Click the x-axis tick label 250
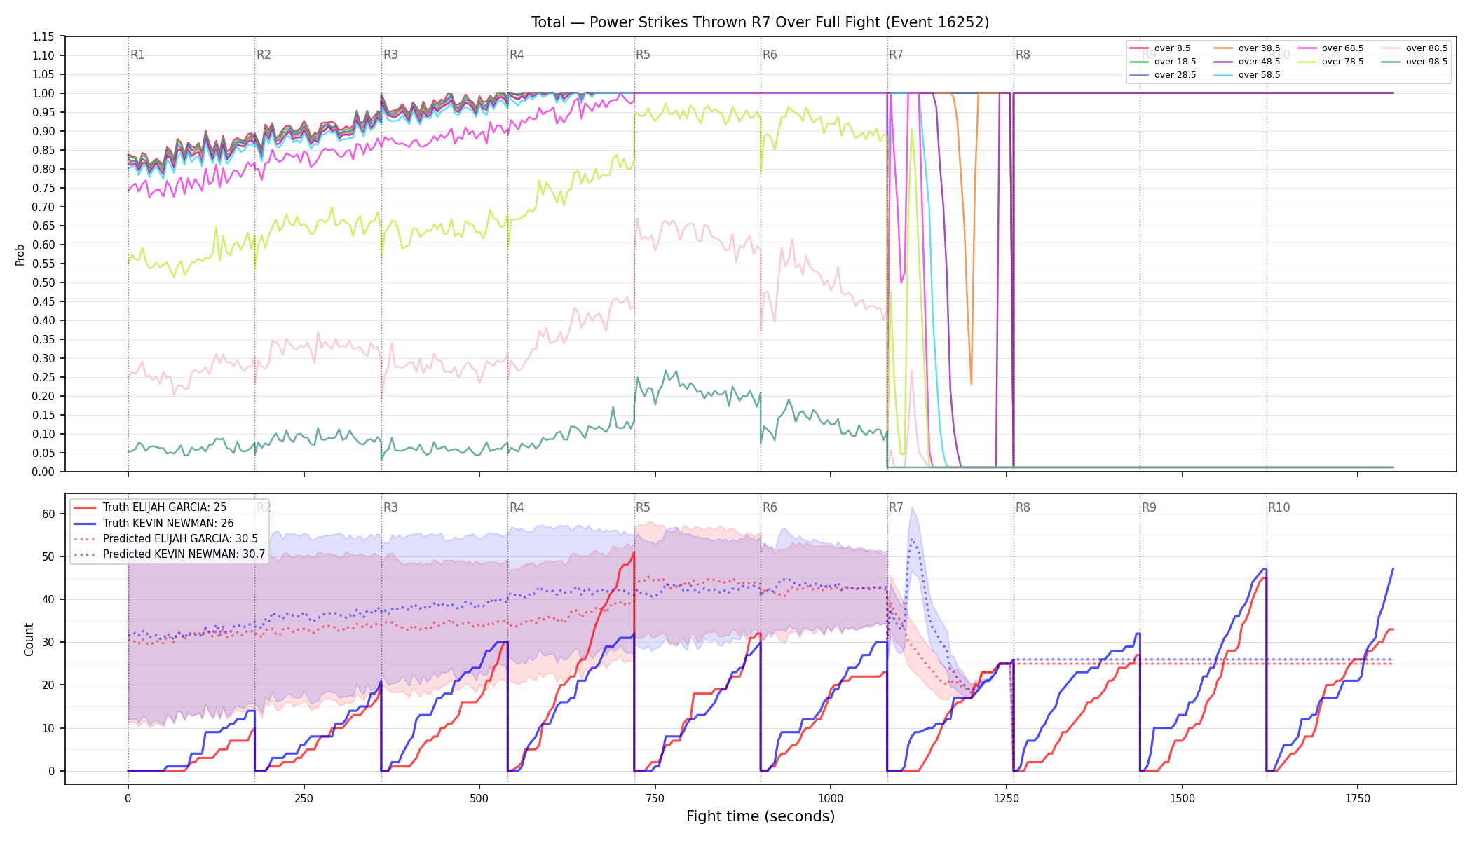The width and height of the screenshot is (1472, 841). point(304,798)
